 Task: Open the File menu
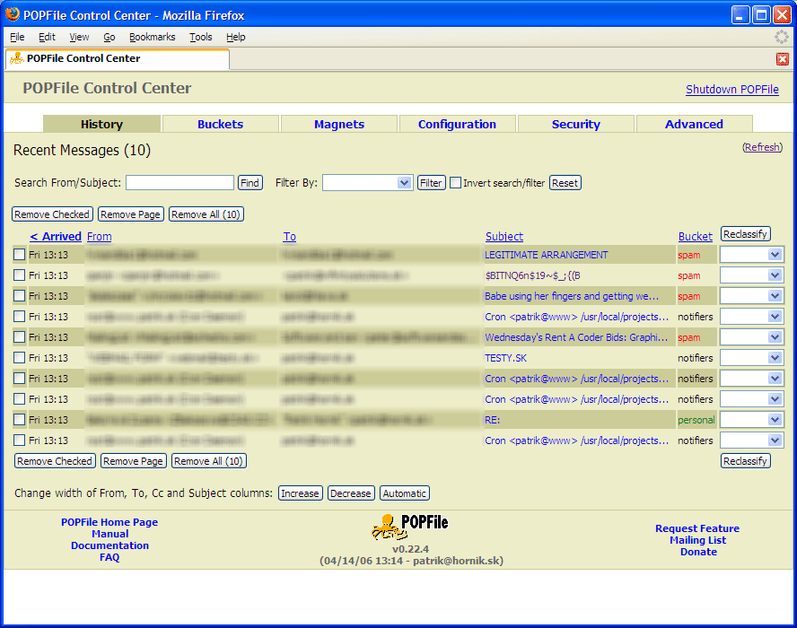point(17,37)
